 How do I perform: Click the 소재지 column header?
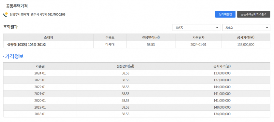[48, 37]
